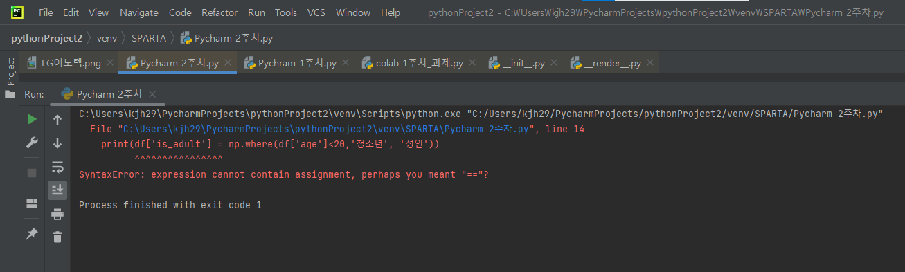Open the Project tool window sidebar
Viewport: 905px width, 272px height.
pos(10,78)
